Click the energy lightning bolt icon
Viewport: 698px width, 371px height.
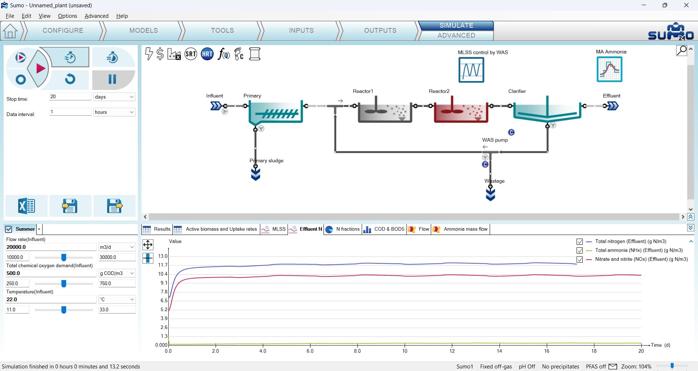click(x=149, y=54)
